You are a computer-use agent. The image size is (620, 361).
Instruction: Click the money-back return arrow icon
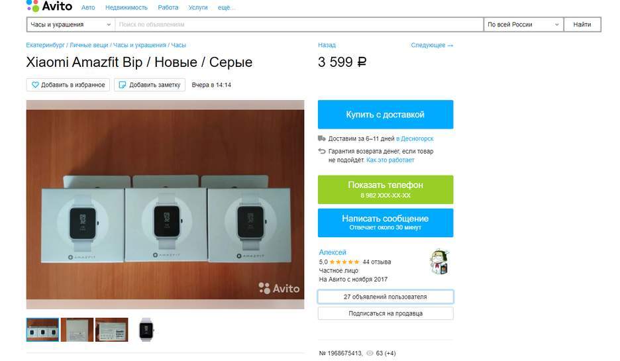pos(322,151)
